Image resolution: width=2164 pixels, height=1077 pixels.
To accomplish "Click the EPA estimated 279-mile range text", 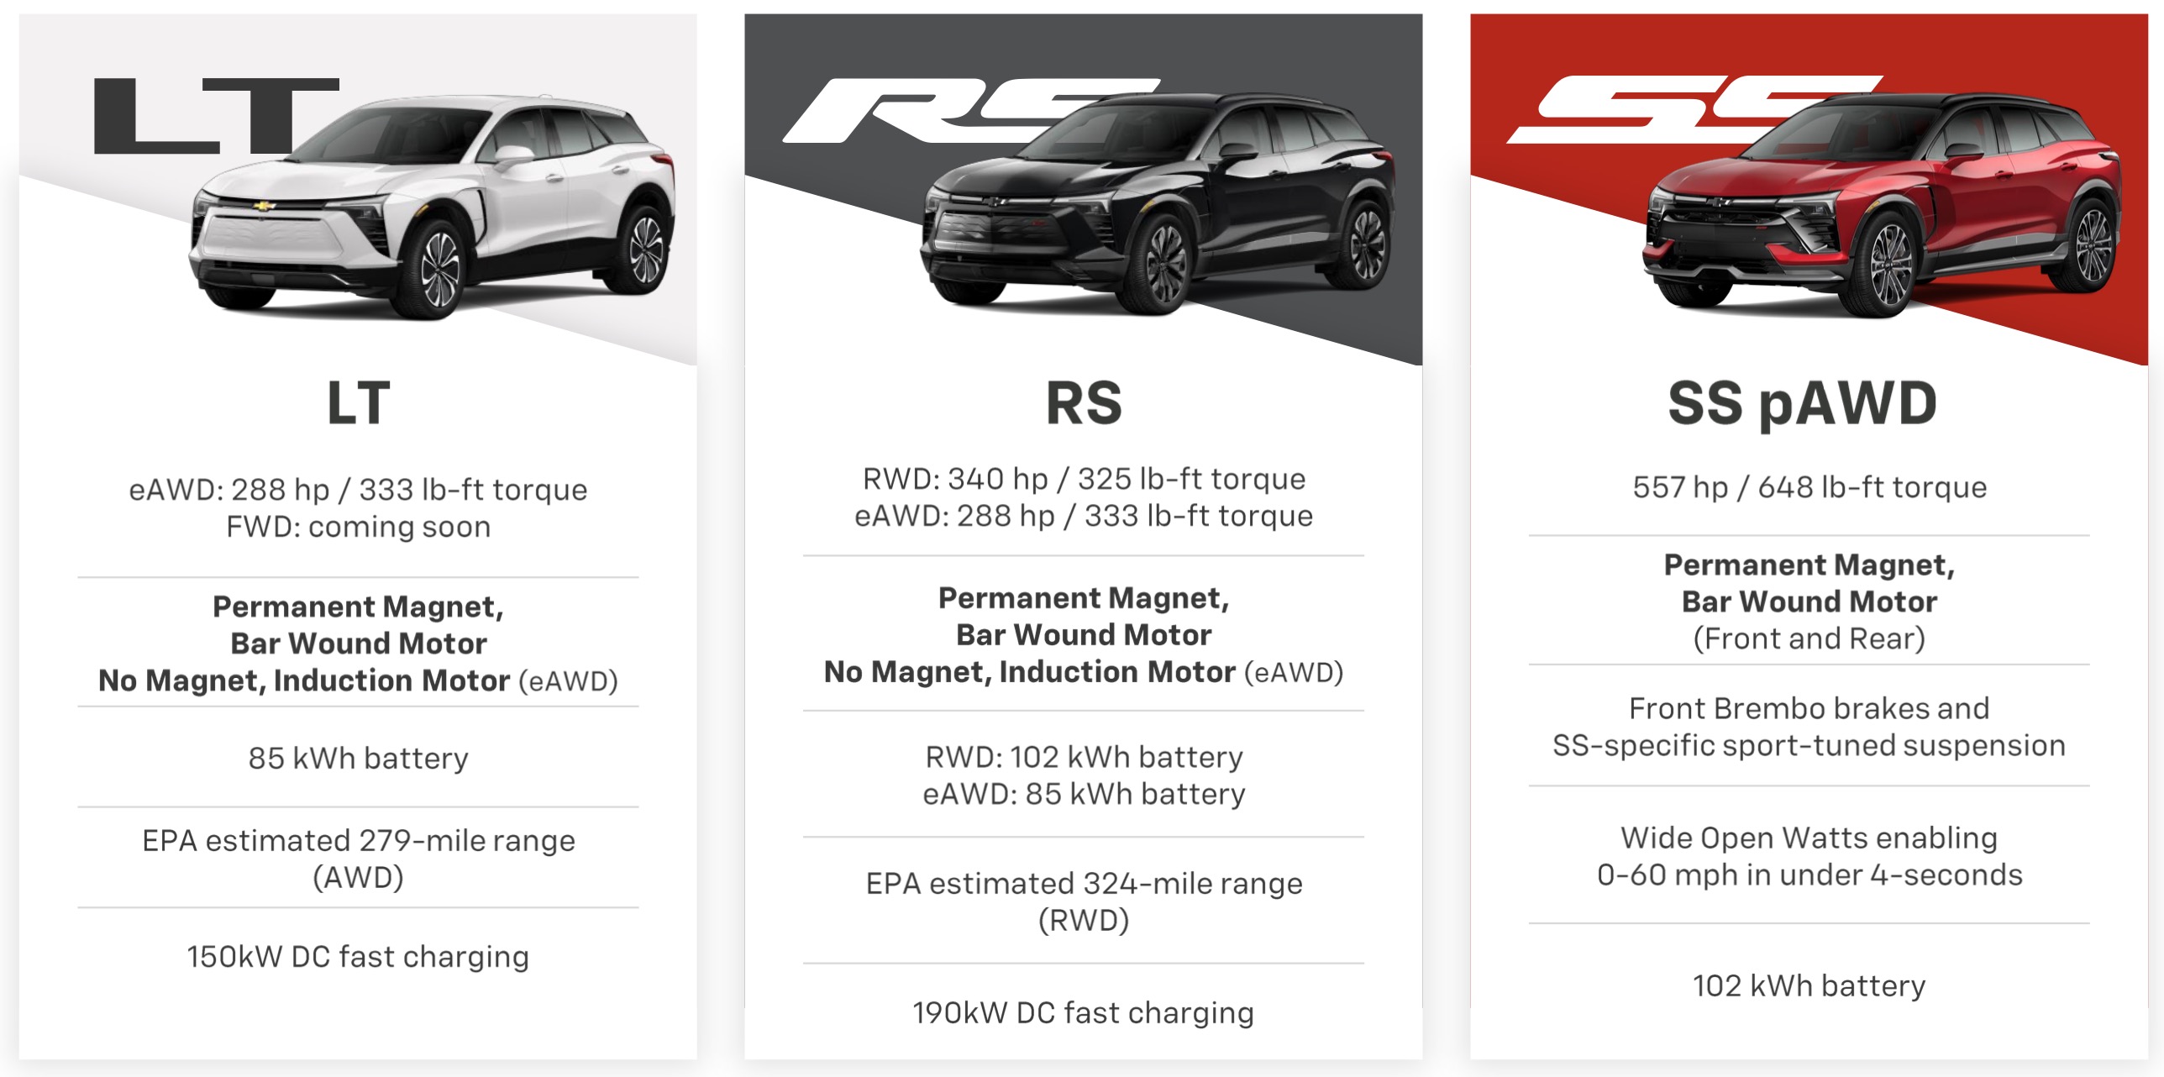I will point(359,841).
